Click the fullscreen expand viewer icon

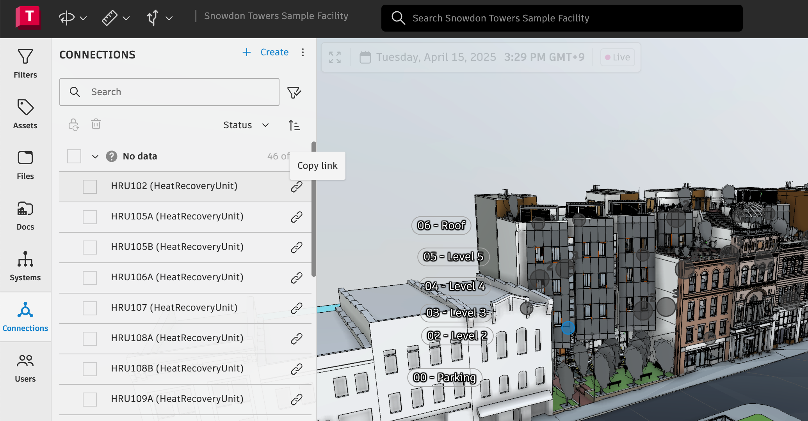click(x=335, y=57)
